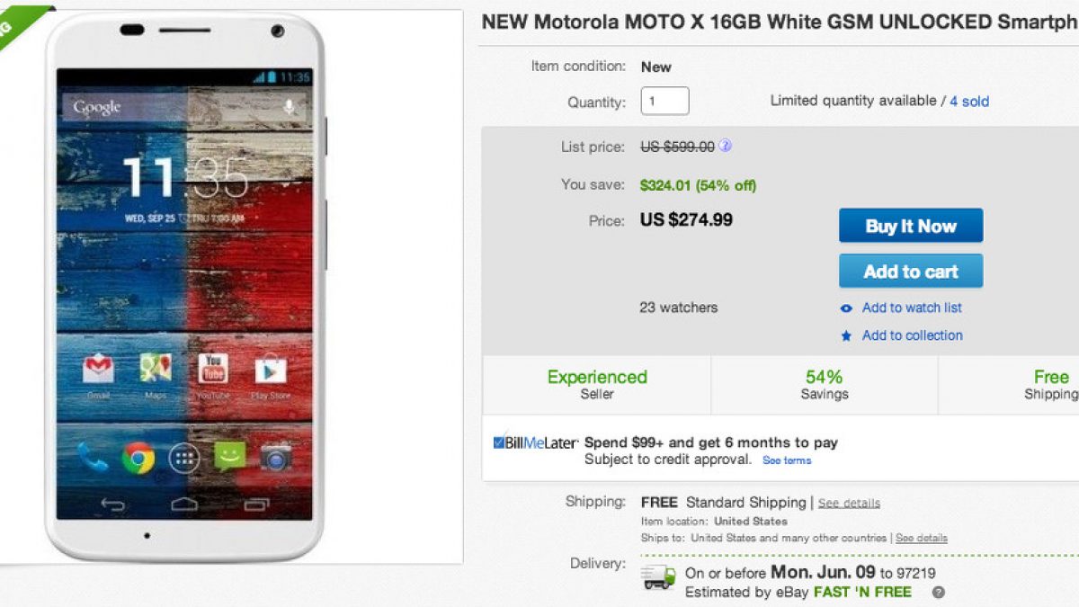Open BillMeLater See terms link

pyautogui.click(x=787, y=460)
